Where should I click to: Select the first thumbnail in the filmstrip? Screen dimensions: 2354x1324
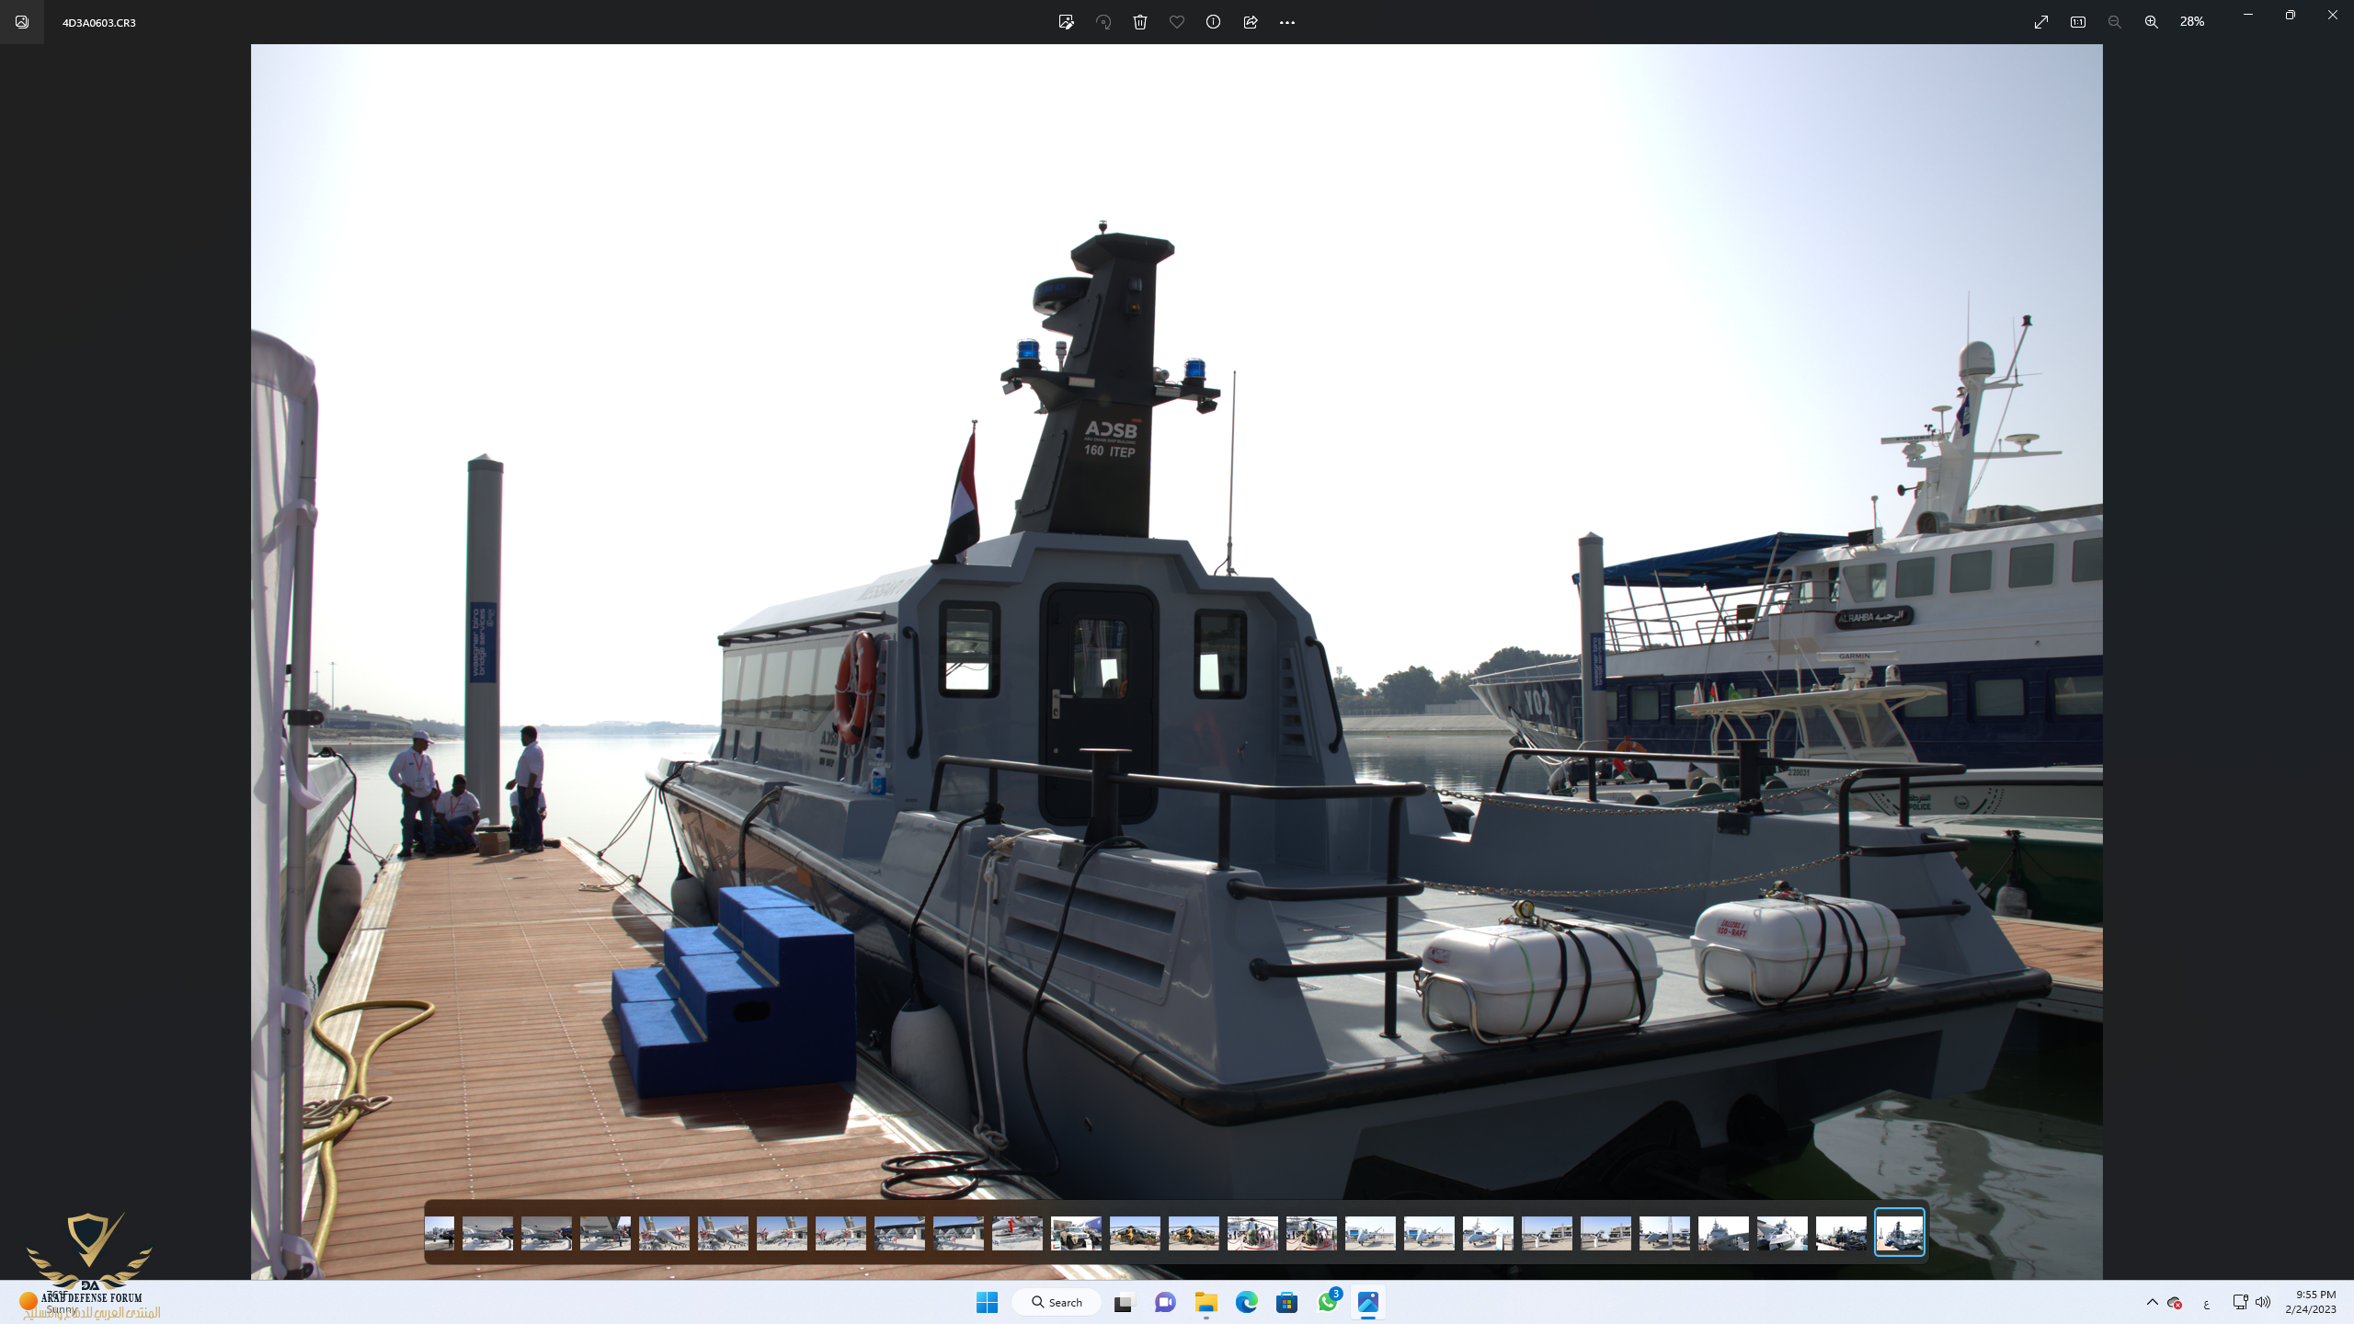tap(440, 1233)
